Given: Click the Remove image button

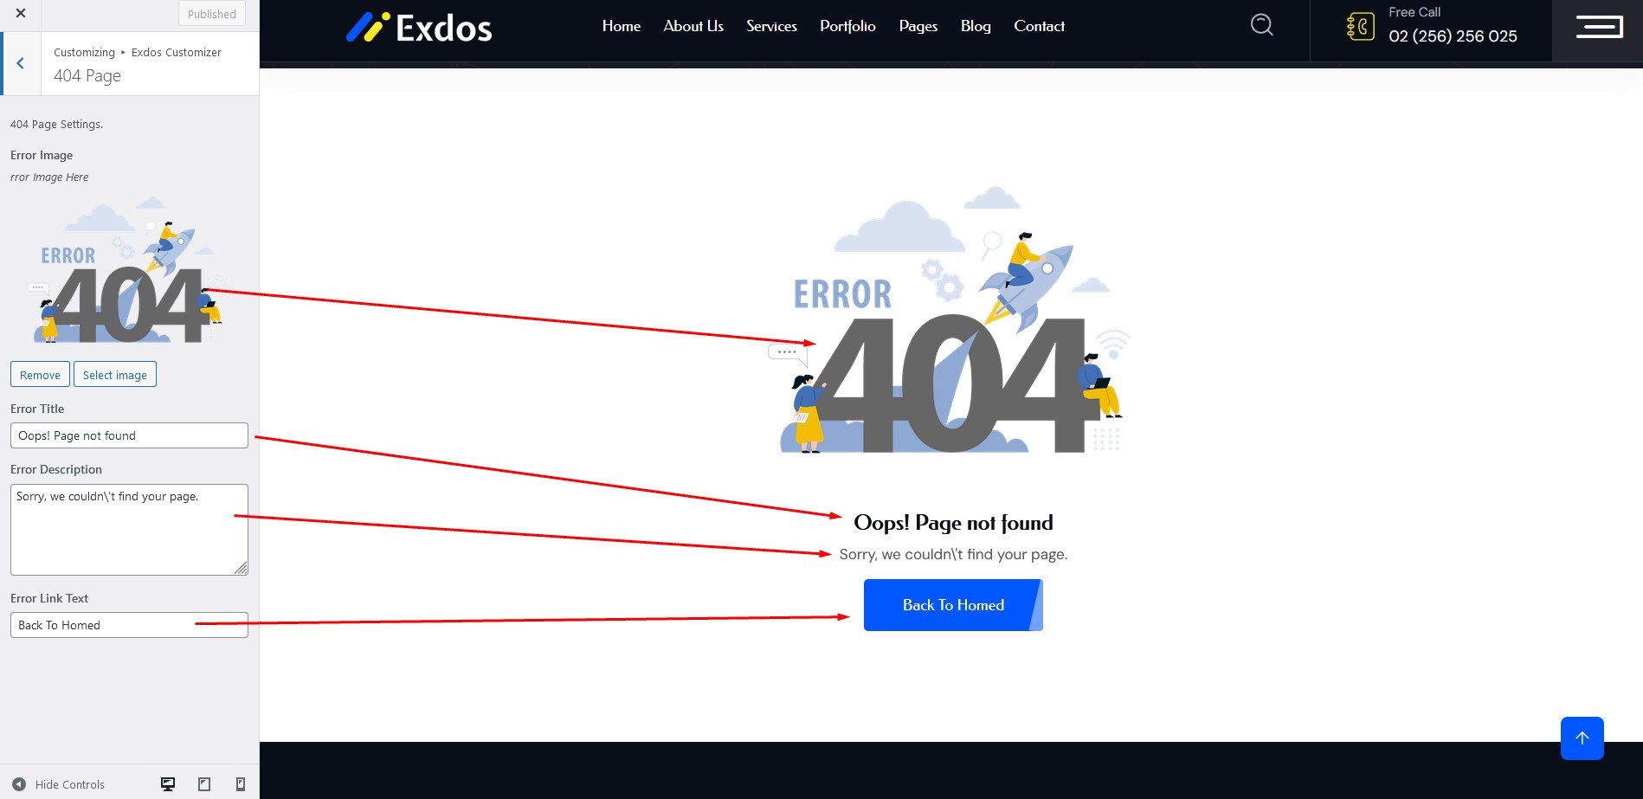Looking at the screenshot, I should tap(40, 375).
